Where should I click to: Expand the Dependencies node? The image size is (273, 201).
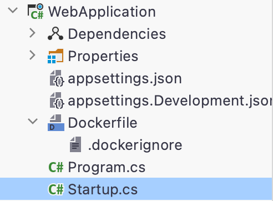tap(33, 33)
